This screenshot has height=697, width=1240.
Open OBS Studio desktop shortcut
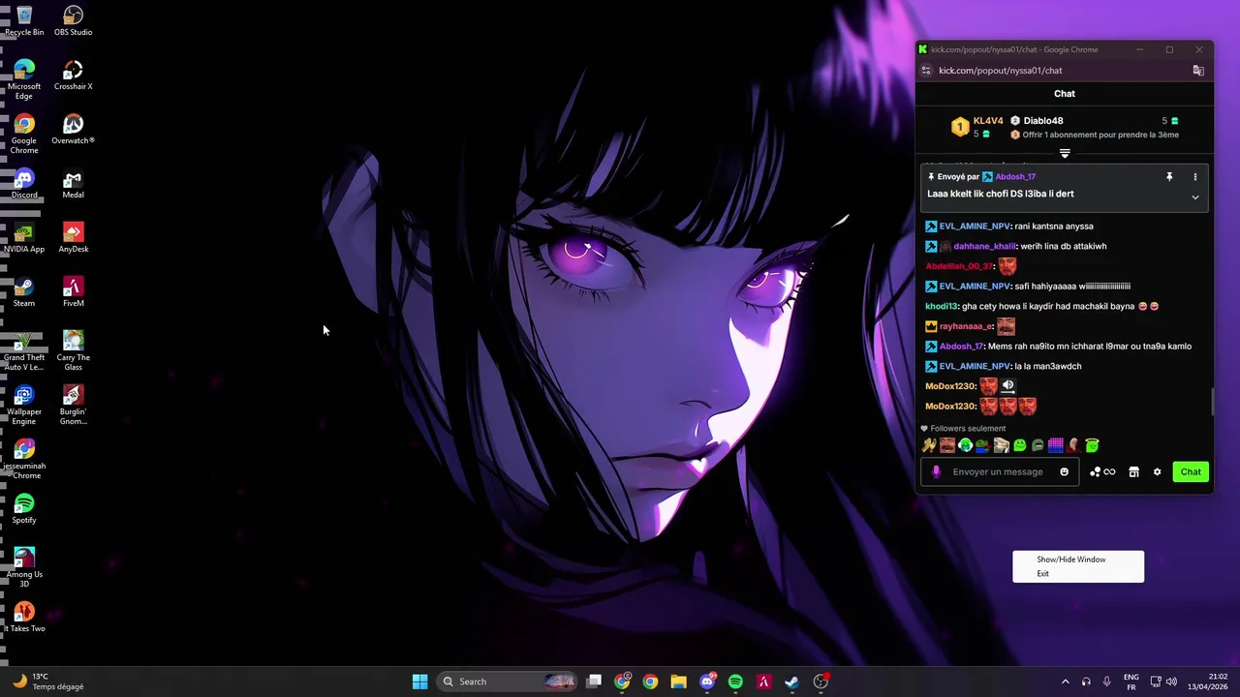point(73,20)
